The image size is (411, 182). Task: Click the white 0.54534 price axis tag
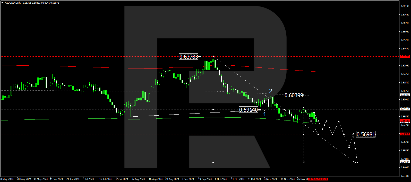click(405, 162)
